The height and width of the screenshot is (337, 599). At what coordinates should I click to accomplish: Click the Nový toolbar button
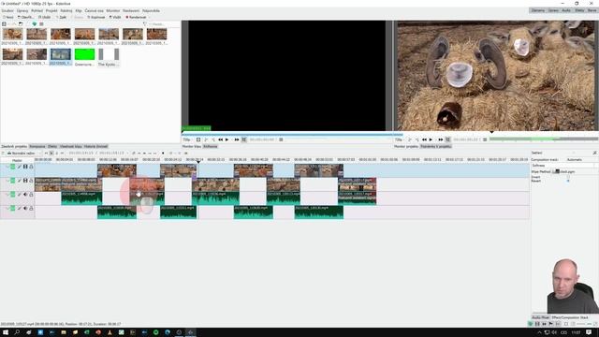pyautogui.click(x=8, y=17)
